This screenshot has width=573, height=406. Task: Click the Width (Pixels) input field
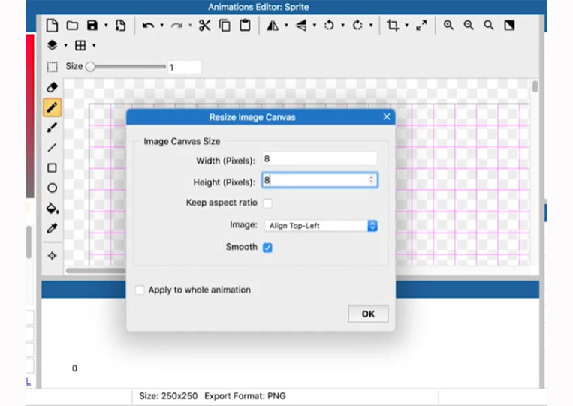[320, 159]
